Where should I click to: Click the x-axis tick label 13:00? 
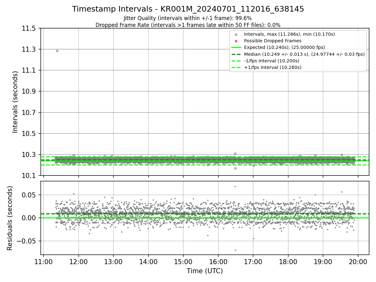point(113,262)
